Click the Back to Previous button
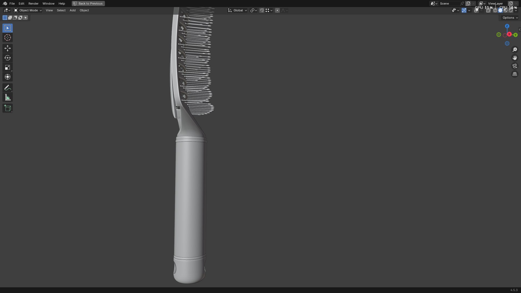Image resolution: width=521 pixels, height=293 pixels. (x=88, y=4)
